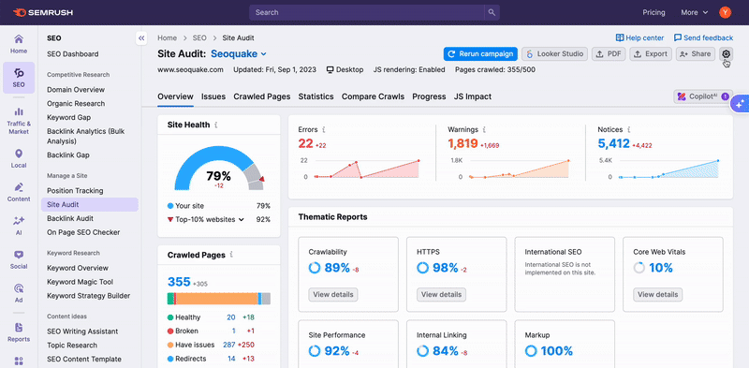Screen dimensions: 749x368
Task: Open user account avatar Y
Action: click(725, 12)
